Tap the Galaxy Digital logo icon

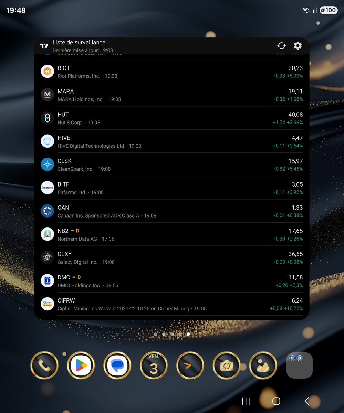point(48,257)
